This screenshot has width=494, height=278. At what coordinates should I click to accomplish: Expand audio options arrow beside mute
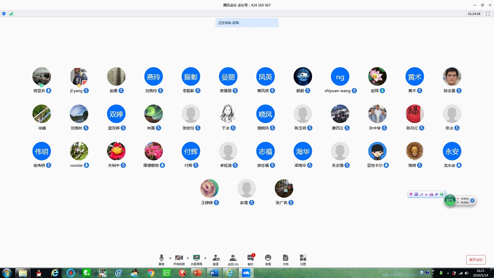[x=170, y=258]
